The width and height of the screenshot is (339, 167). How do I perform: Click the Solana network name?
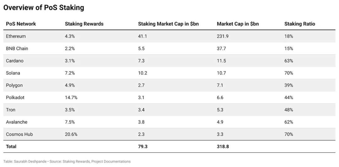pos(13,73)
